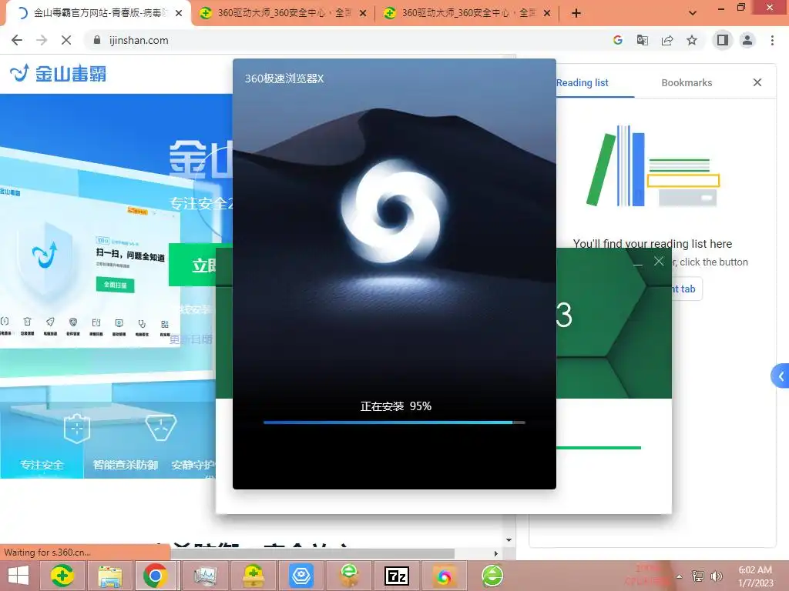Image resolution: width=789 pixels, height=591 pixels.
Task: Open File Explorer from the taskbar
Action: (x=109, y=576)
